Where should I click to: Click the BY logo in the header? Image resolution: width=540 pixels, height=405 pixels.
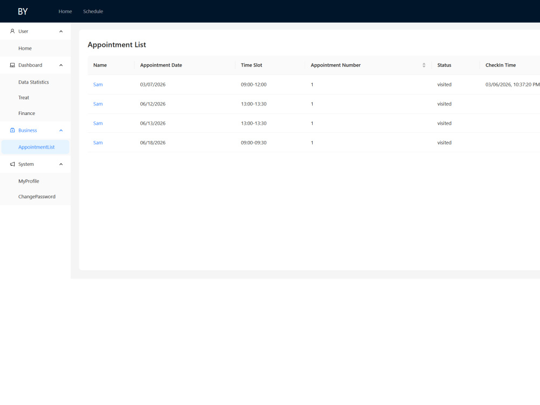click(x=23, y=11)
